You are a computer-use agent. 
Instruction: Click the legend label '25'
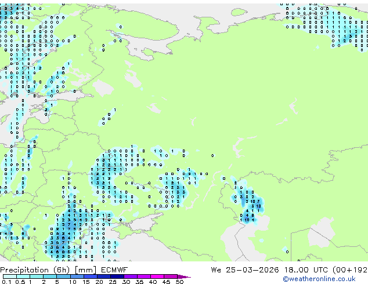pos(113,282)
